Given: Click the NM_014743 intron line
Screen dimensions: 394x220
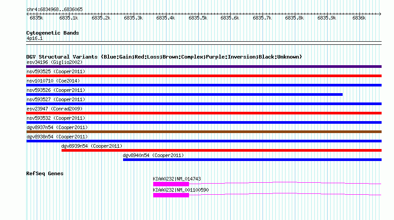Looking at the screenshot, I should (x=285, y=183).
